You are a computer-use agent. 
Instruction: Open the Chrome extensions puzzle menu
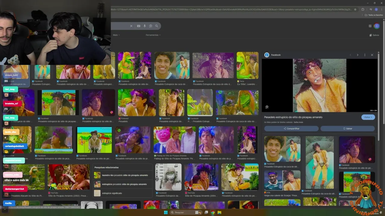coord(363,9)
